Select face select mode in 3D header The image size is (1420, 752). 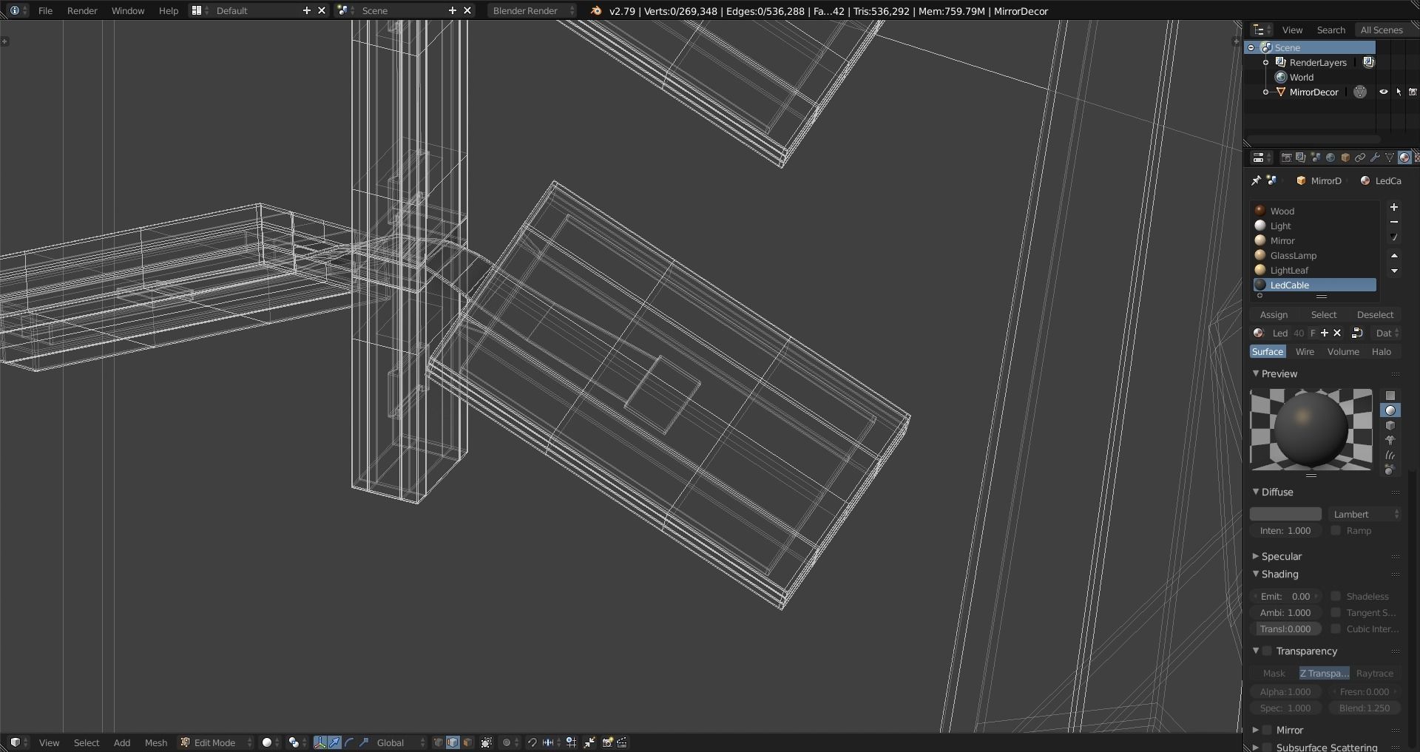point(467,742)
